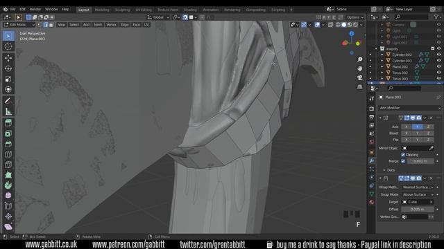Screen dimensions: 444x249
Task: Toggle the Clipping checkbox
Action: tap(403, 155)
